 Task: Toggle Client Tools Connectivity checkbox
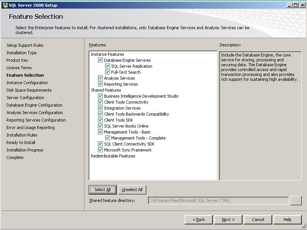click(x=100, y=102)
